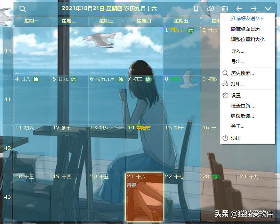Viewport: 280px width, 224px height.
Task: Go to next month with right arrow
Action: (x=253, y=9)
